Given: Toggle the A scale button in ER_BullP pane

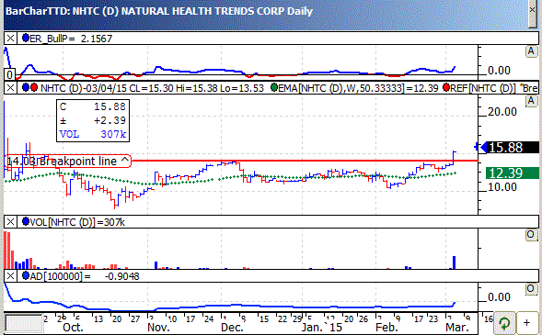Looking at the screenshot, I should (531, 51).
